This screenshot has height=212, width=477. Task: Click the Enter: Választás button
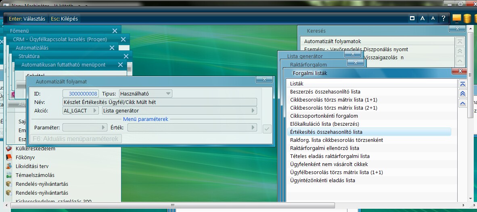(27, 19)
